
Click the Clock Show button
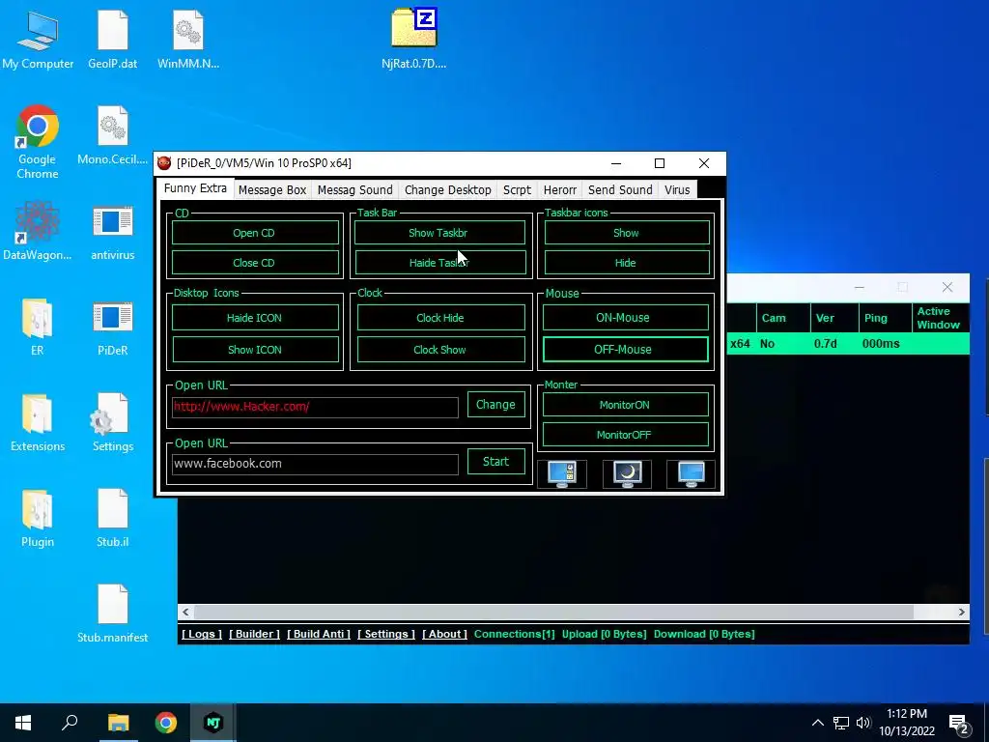click(x=440, y=350)
